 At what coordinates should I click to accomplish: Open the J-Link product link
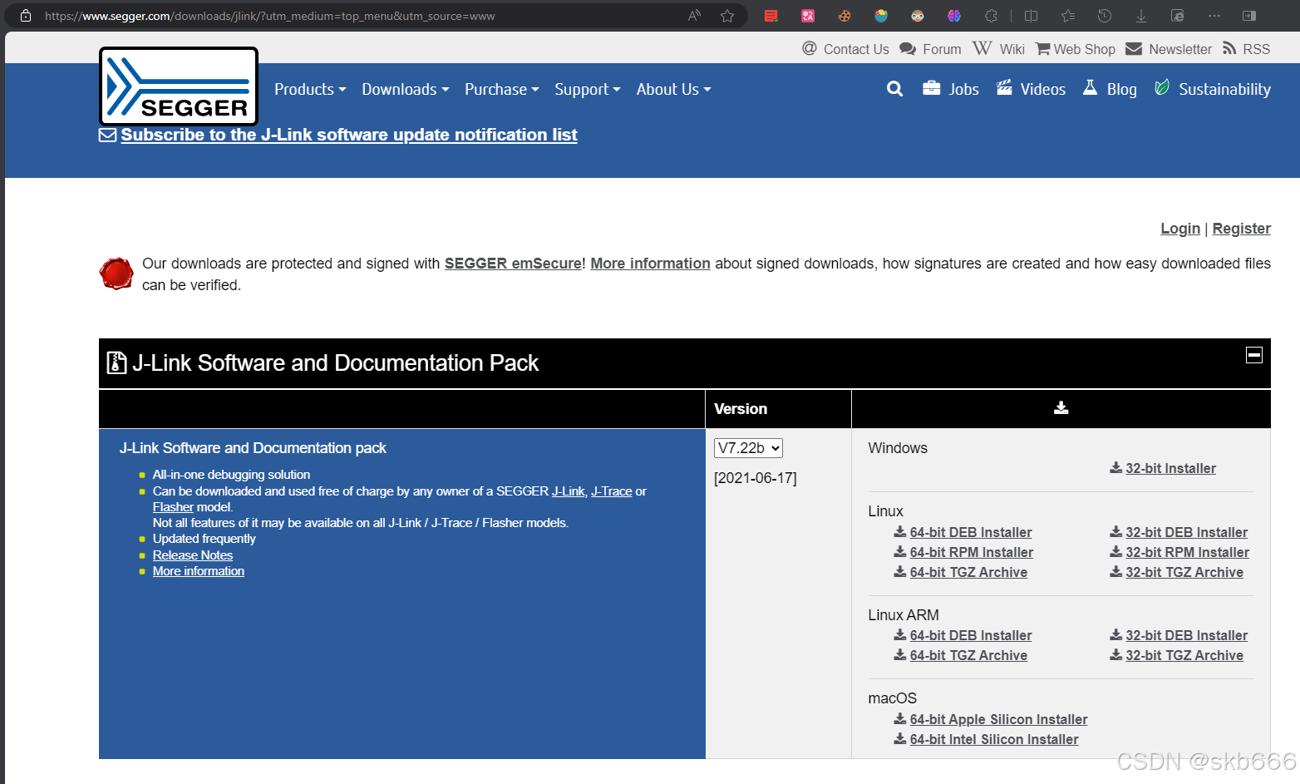pyautogui.click(x=569, y=491)
